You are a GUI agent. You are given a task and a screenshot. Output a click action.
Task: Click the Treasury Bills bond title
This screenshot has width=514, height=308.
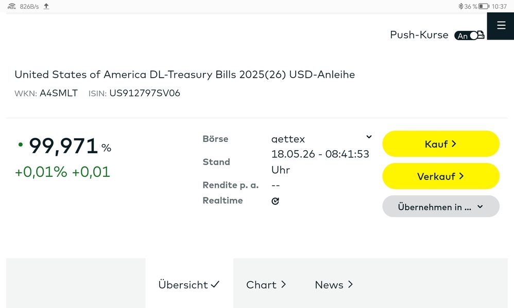point(184,75)
